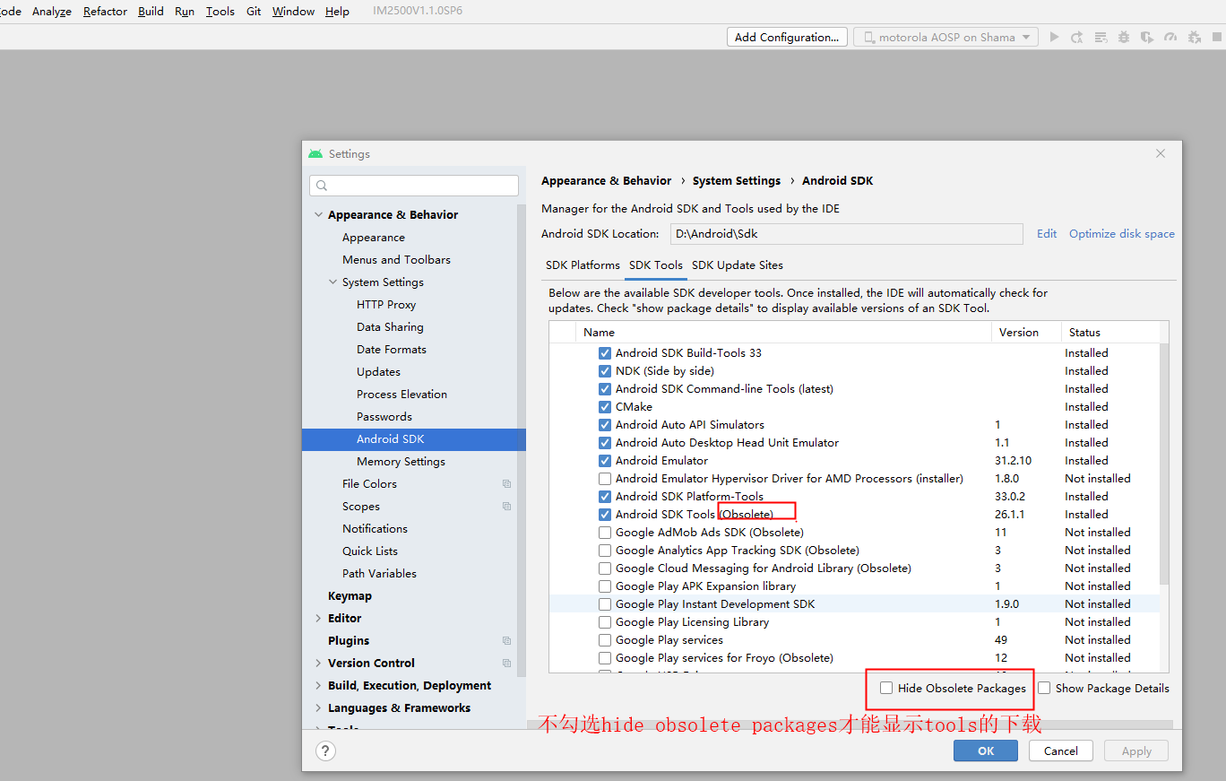Image resolution: width=1226 pixels, height=781 pixels.
Task: Select the SDK Tools tab
Action: point(656,265)
